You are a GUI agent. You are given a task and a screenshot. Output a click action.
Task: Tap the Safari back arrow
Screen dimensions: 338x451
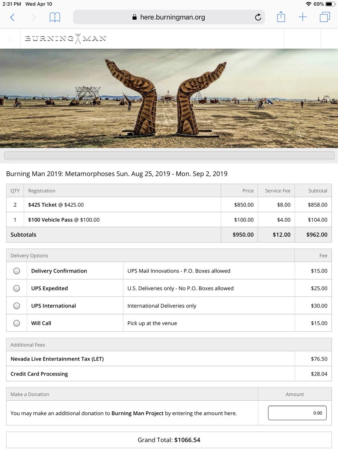12,17
